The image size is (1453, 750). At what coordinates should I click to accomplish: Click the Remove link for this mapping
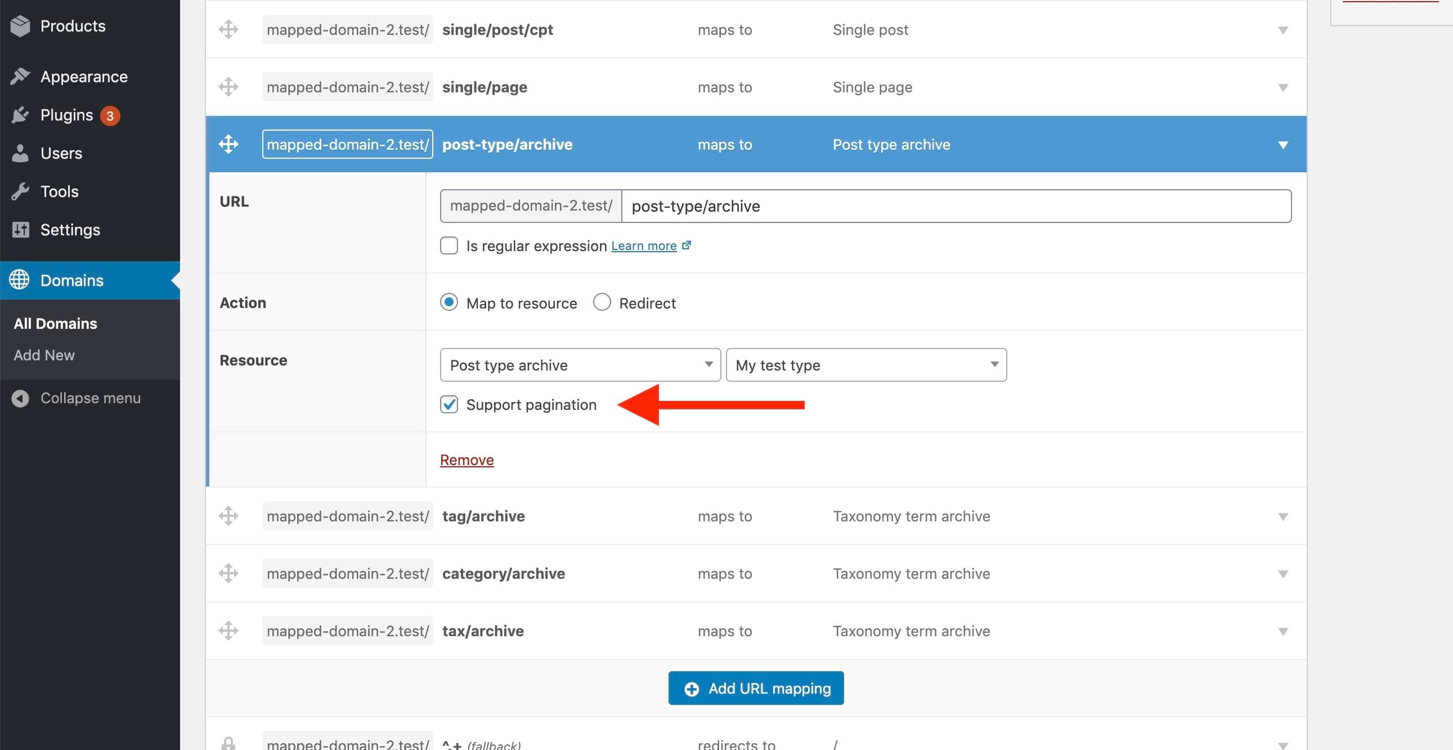[x=467, y=460]
